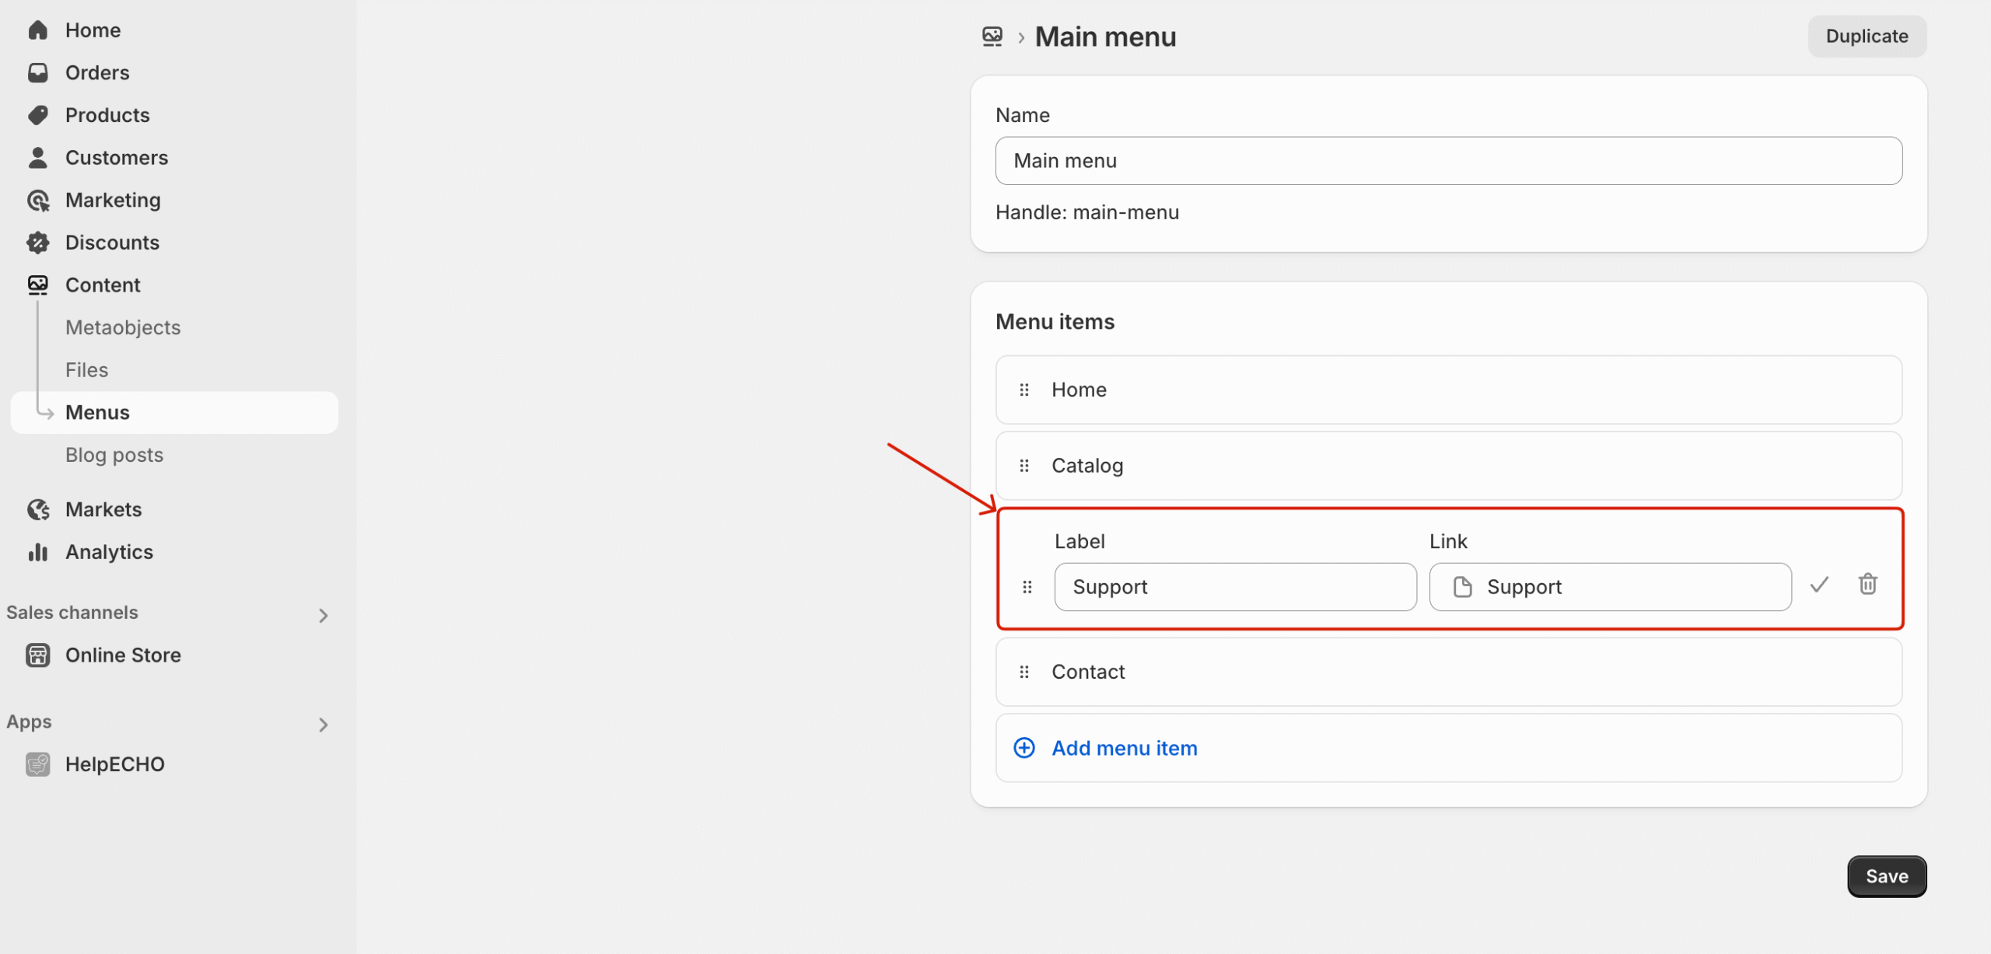The height and width of the screenshot is (954, 1991).
Task: Expand the Sales channels section chevron
Action: coord(324,616)
